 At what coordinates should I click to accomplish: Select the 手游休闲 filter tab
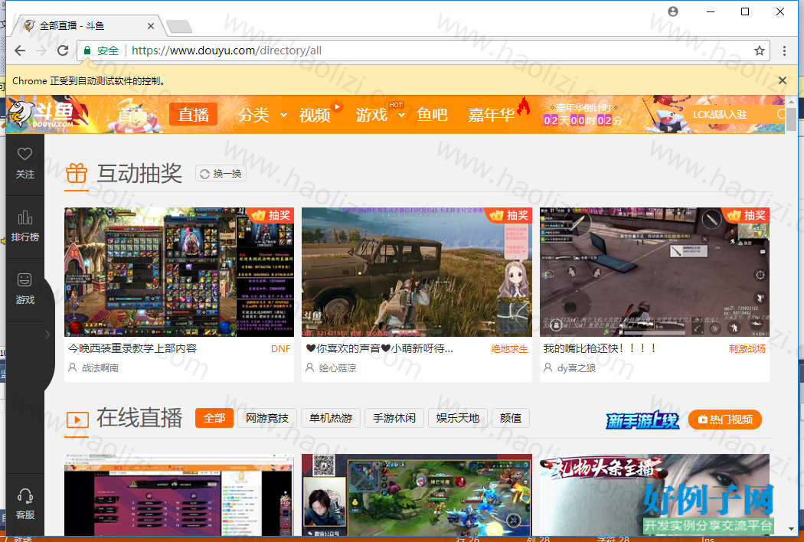394,418
